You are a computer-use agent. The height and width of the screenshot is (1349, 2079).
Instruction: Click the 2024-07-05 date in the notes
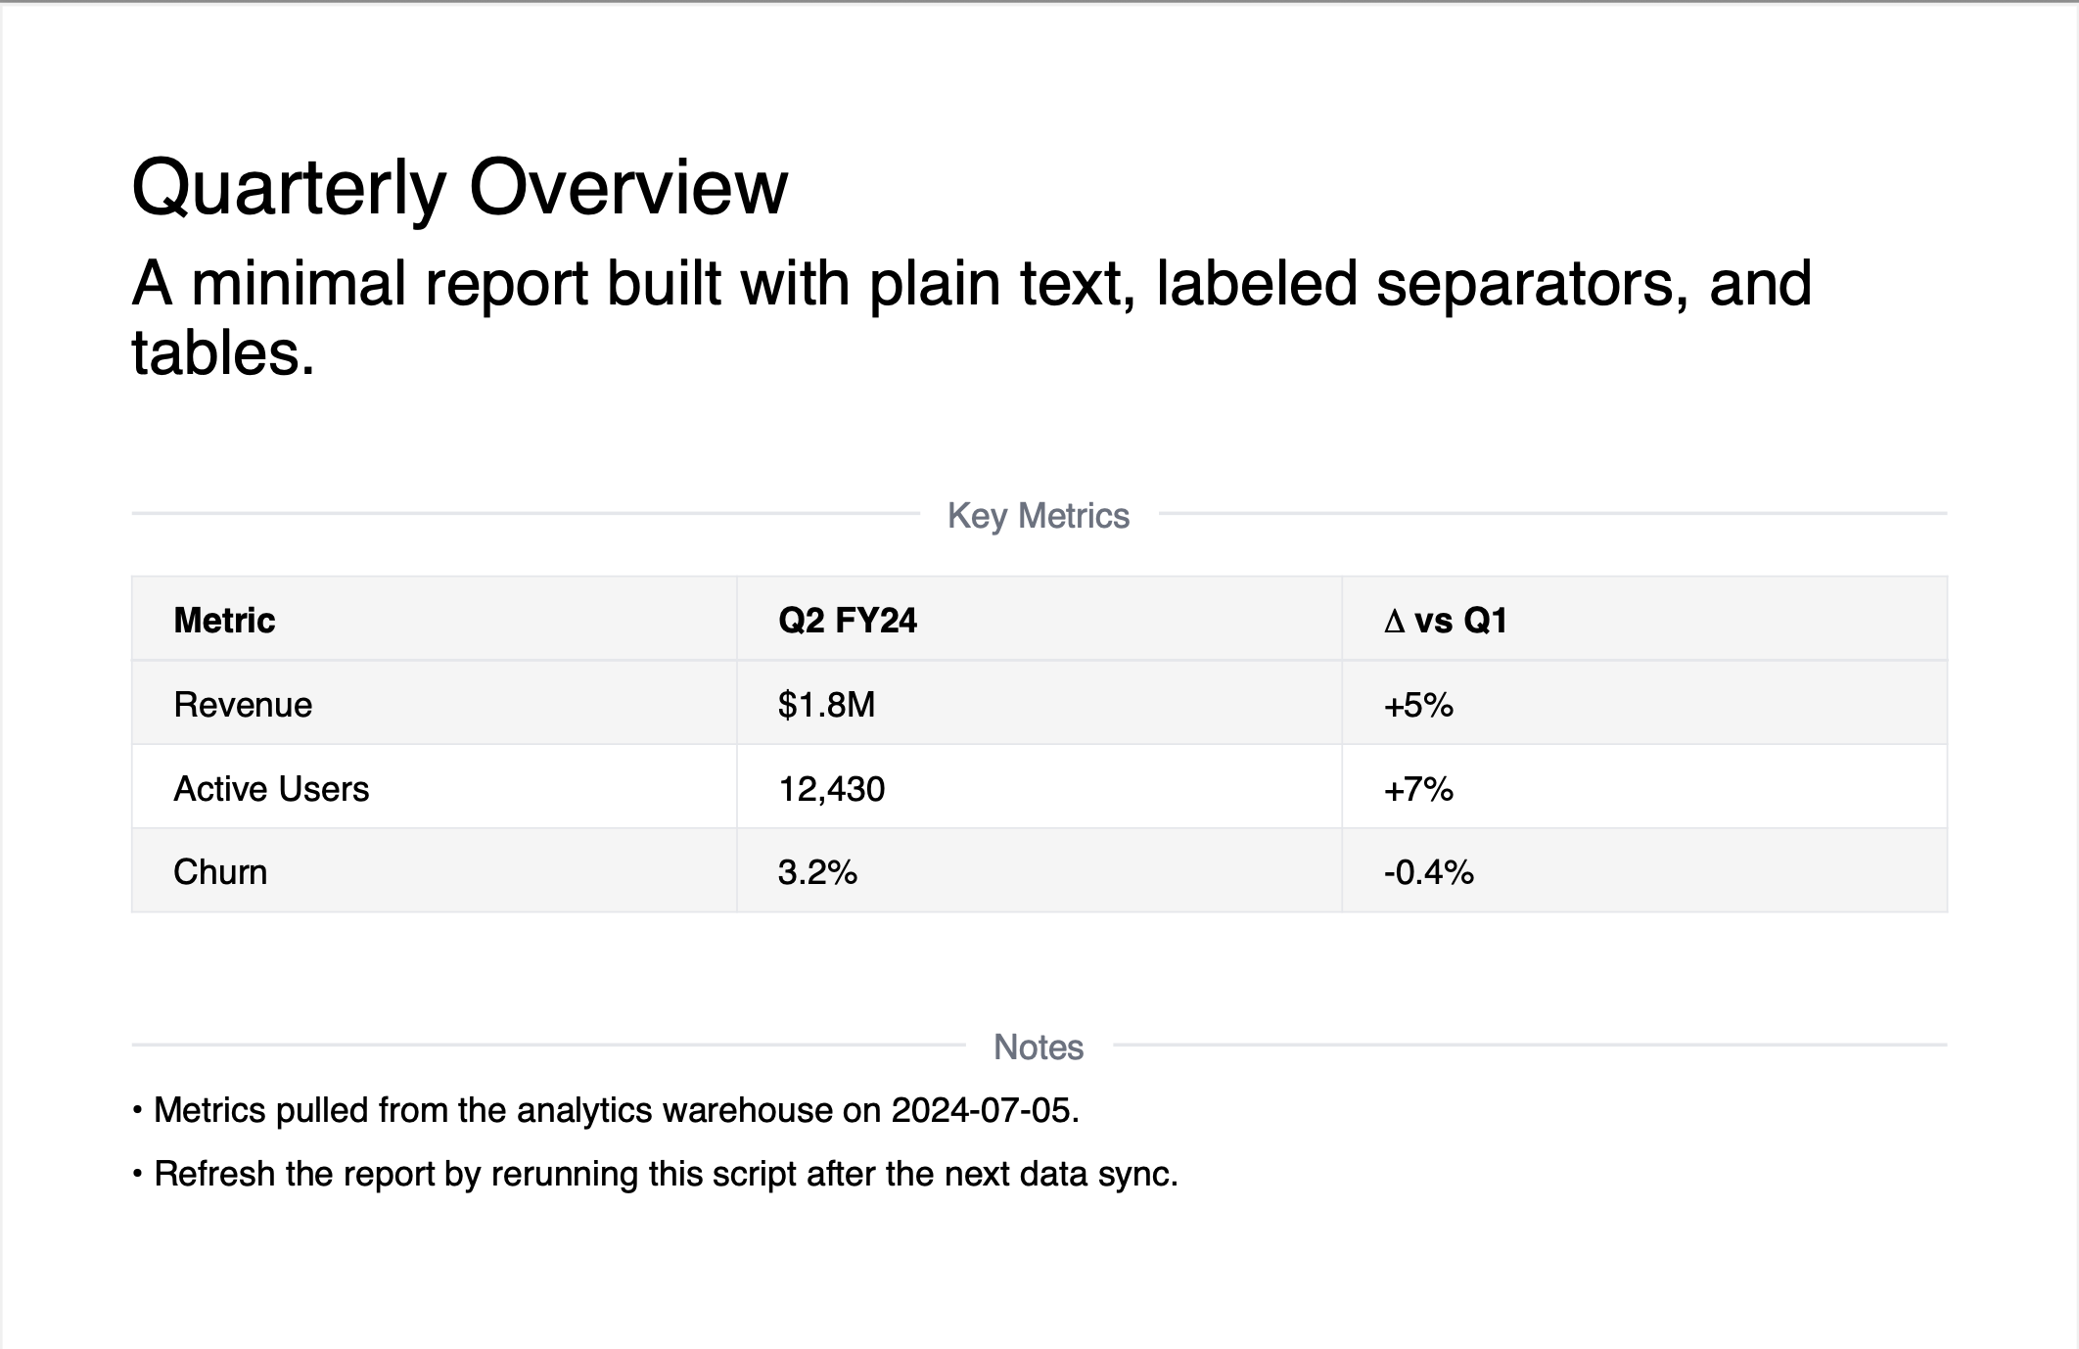pyautogui.click(x=982, y=1110)
